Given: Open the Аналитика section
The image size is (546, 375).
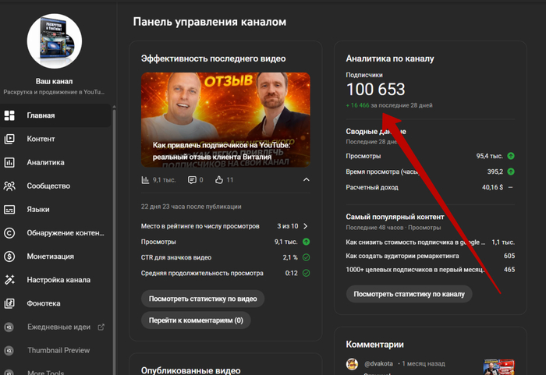Looking at the screenshot, I should pyautogui.click(x=55, y=162).
